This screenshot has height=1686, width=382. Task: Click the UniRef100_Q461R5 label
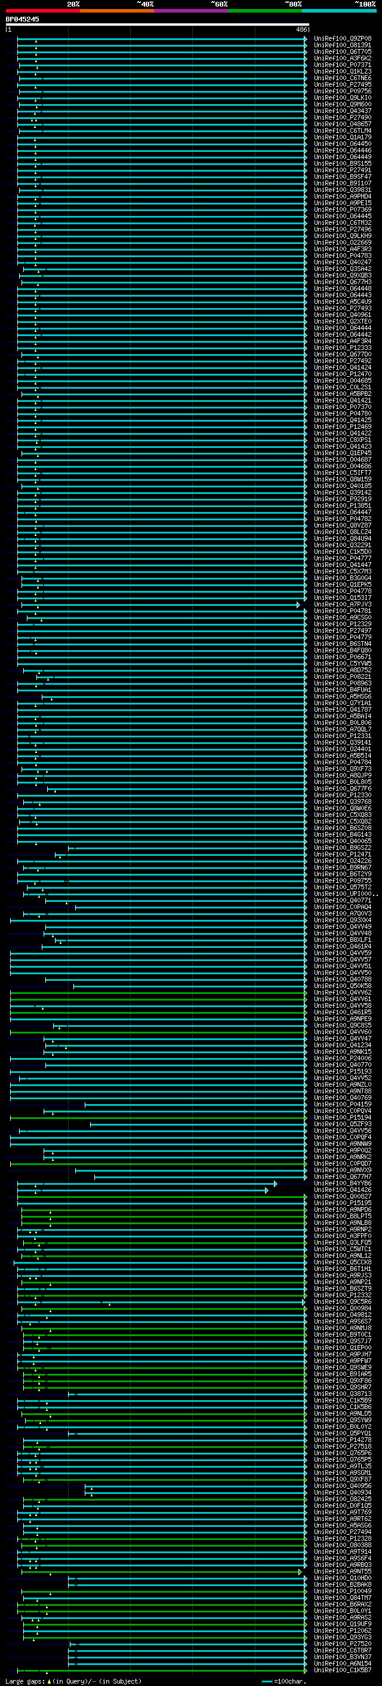(342, 1012)
